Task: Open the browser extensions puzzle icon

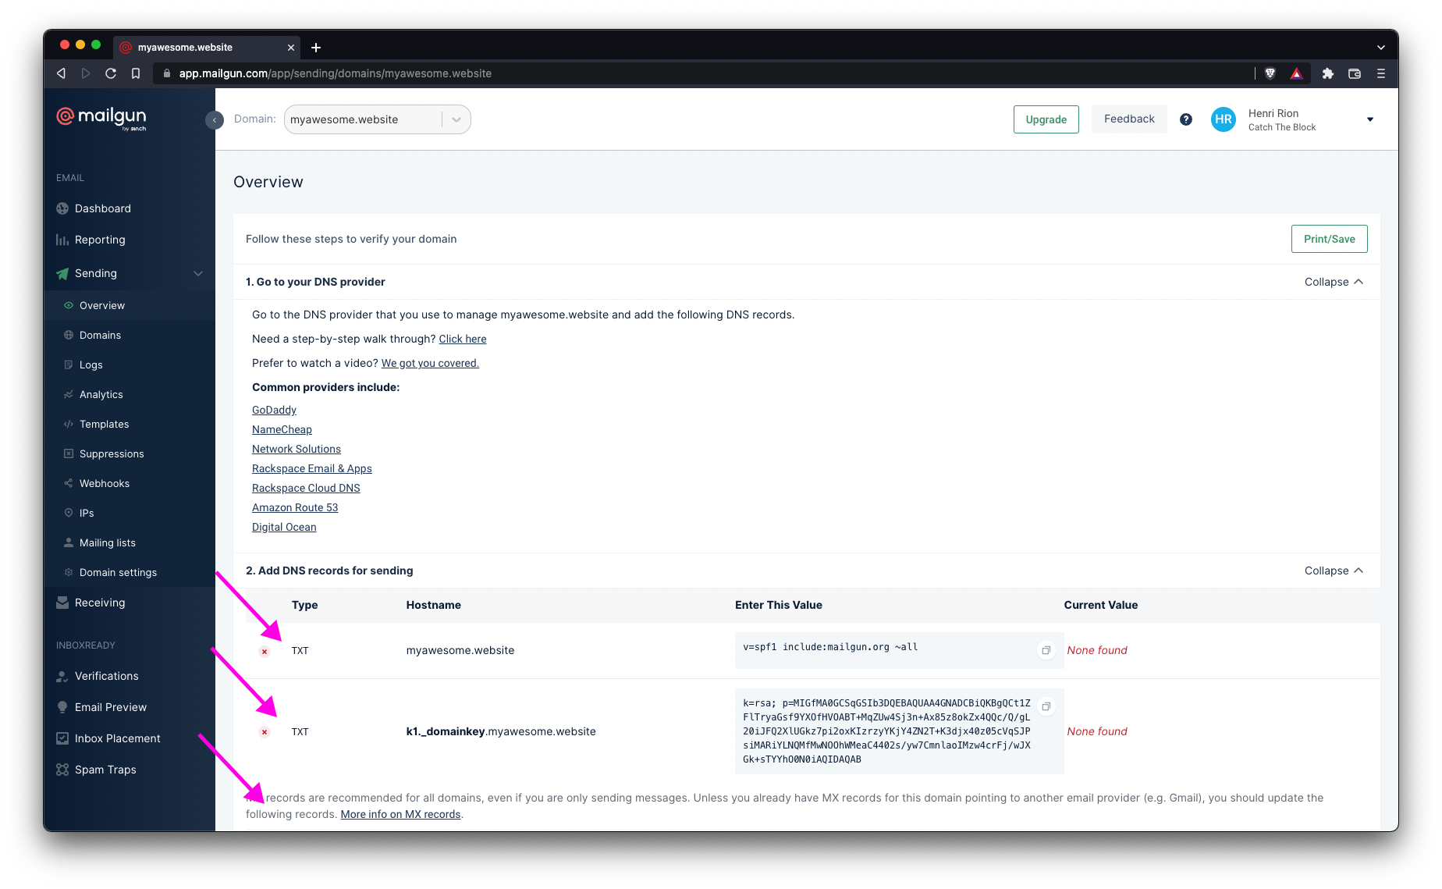Action: (1327, 73)
